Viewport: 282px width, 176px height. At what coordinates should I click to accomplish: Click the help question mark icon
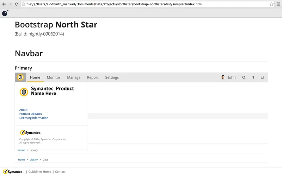[253, 77]
